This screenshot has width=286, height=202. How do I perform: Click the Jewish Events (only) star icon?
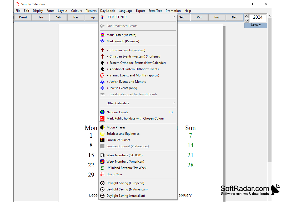tap(102, 88)
